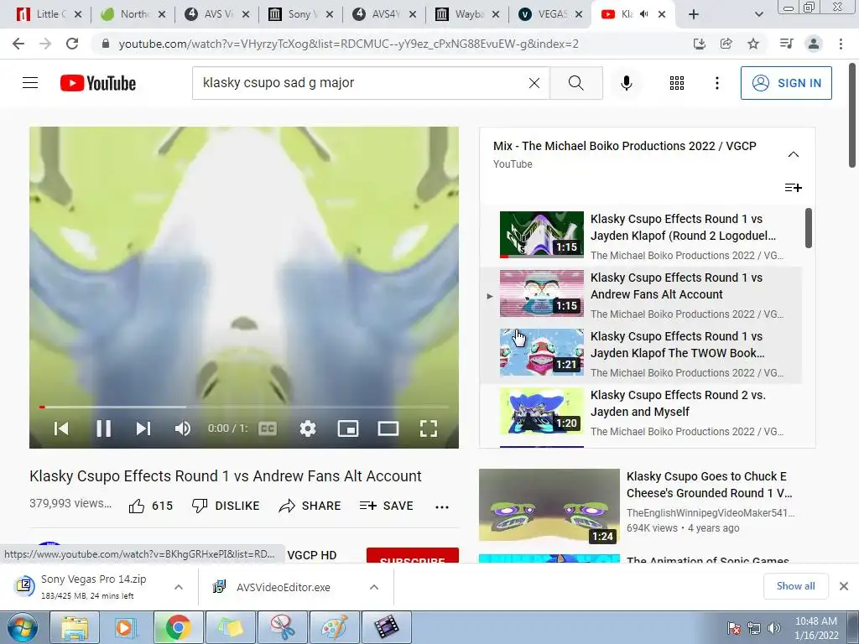Click the address bar URL
Image resolution: width=859 pixels, height=644 pixels.
pyautogui.click(x=348, y=44)
